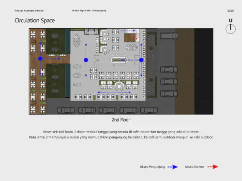Click the staircase with the red arrow
Viewport: 242px width, 181px height.
[132, 35]
